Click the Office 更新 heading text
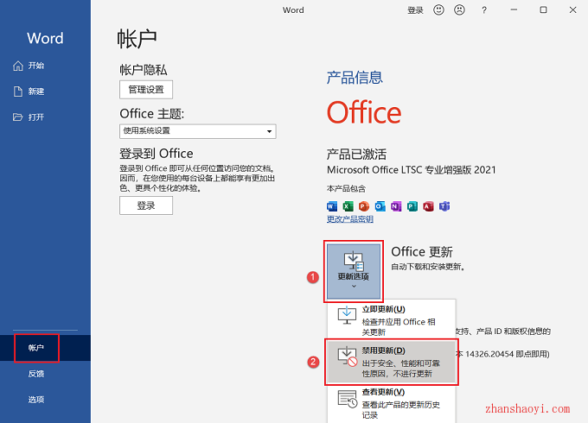The height and width of the screenshot is (423, 588). pyautogui.click(x=422, y=252)
